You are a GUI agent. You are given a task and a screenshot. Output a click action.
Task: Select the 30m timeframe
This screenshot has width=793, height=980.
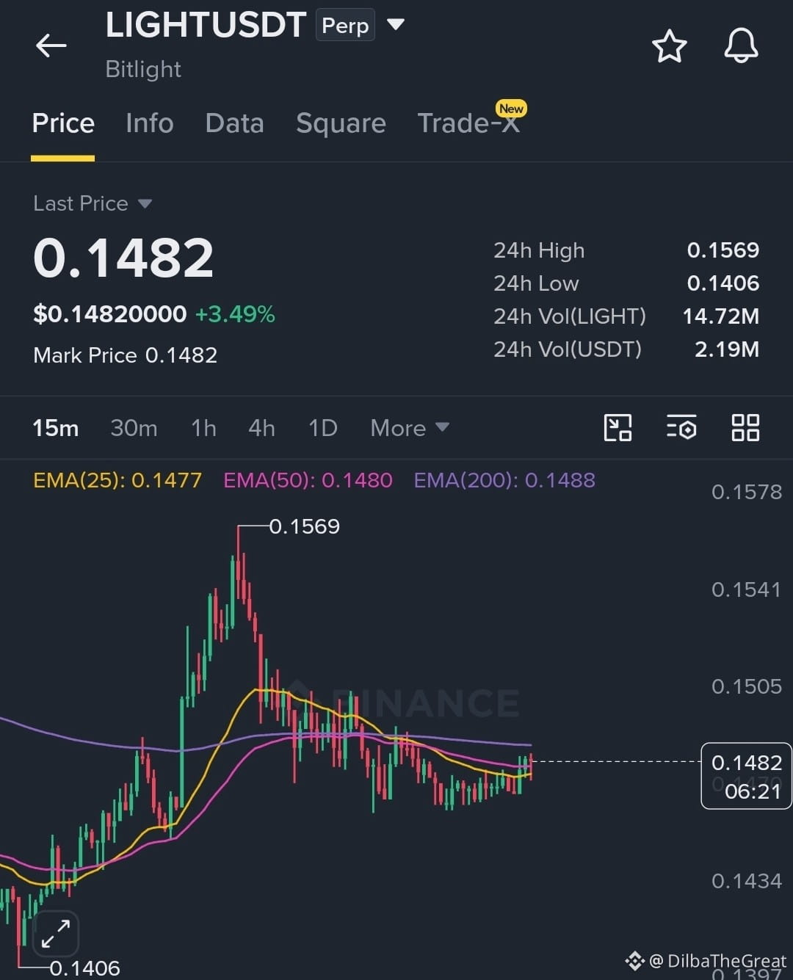[134, 428]
